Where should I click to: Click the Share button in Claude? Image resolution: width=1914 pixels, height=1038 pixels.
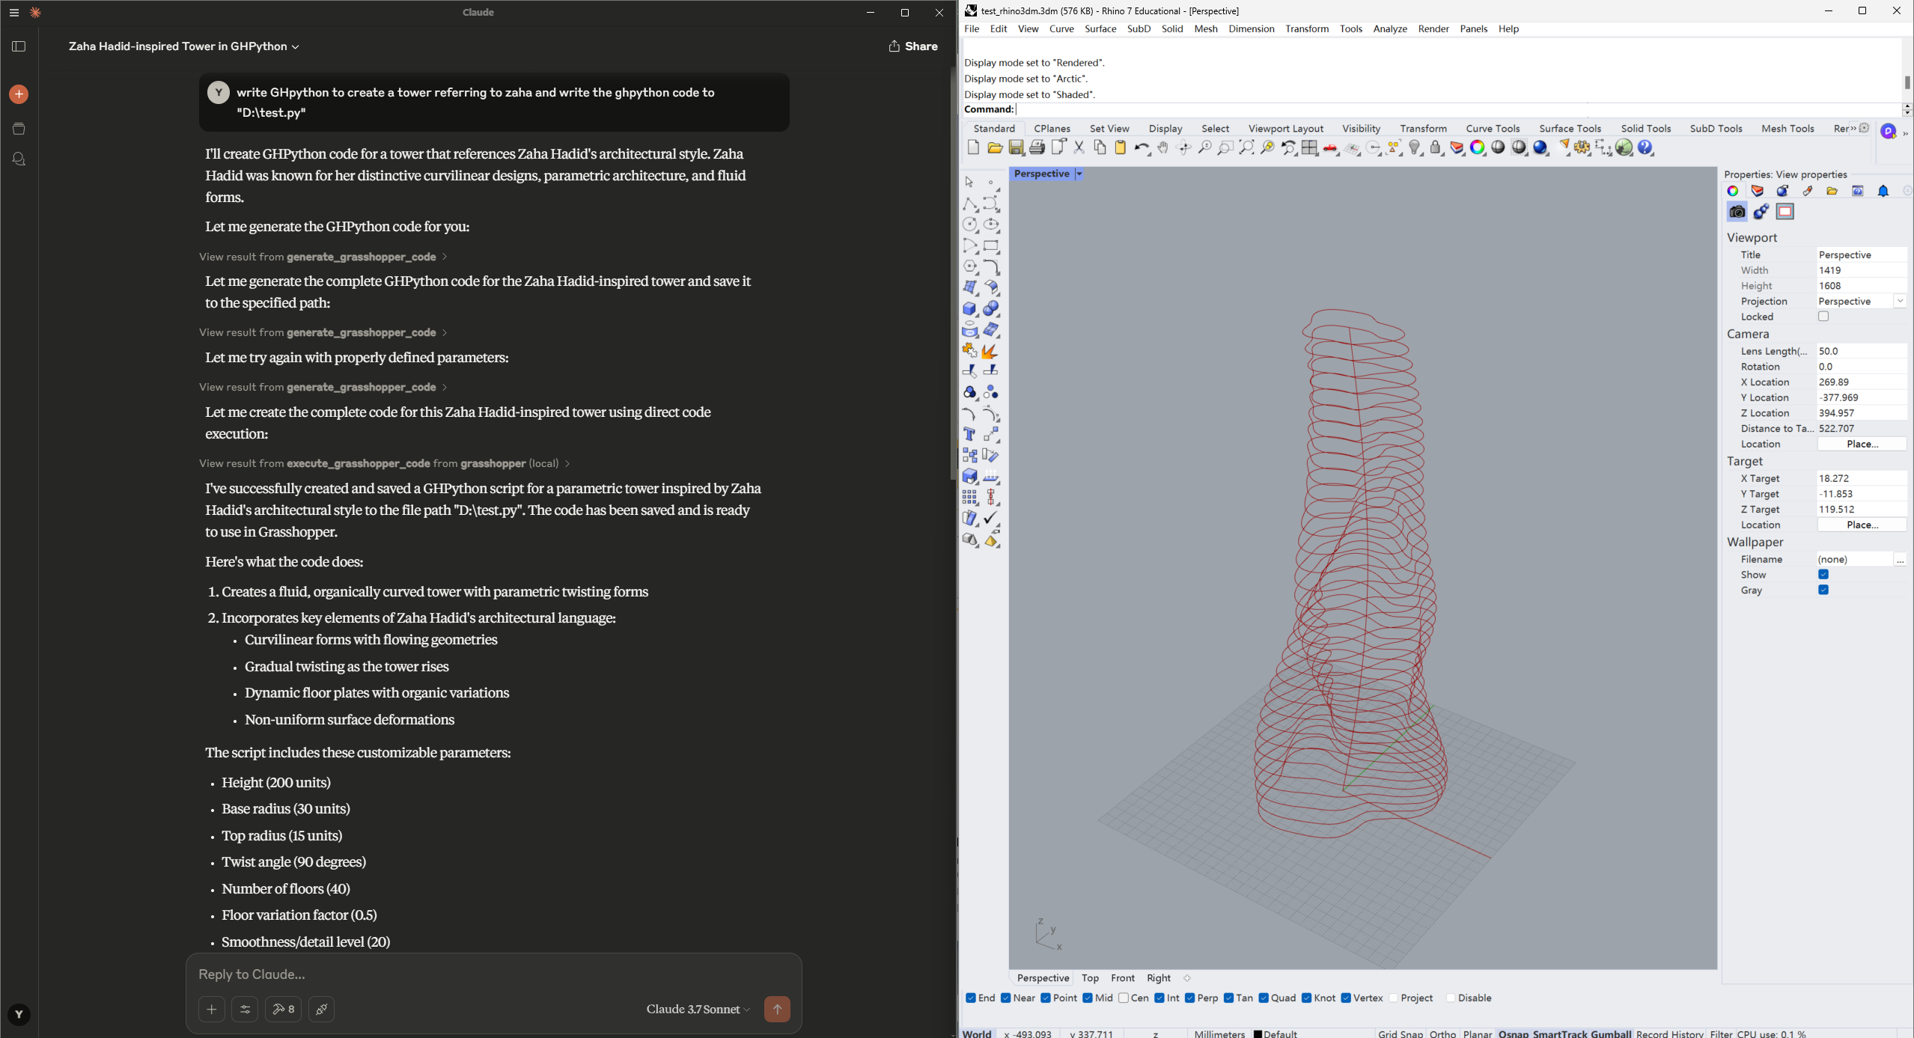pos(912,46)
